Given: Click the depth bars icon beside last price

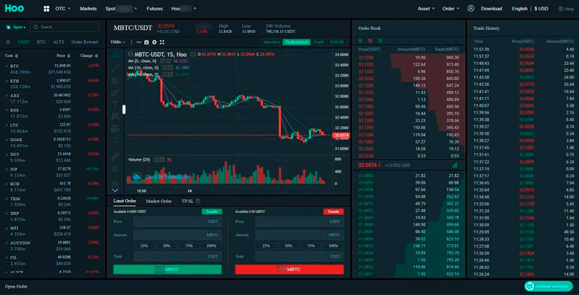Looking at the screenshot, I should (x=454, y=165).
